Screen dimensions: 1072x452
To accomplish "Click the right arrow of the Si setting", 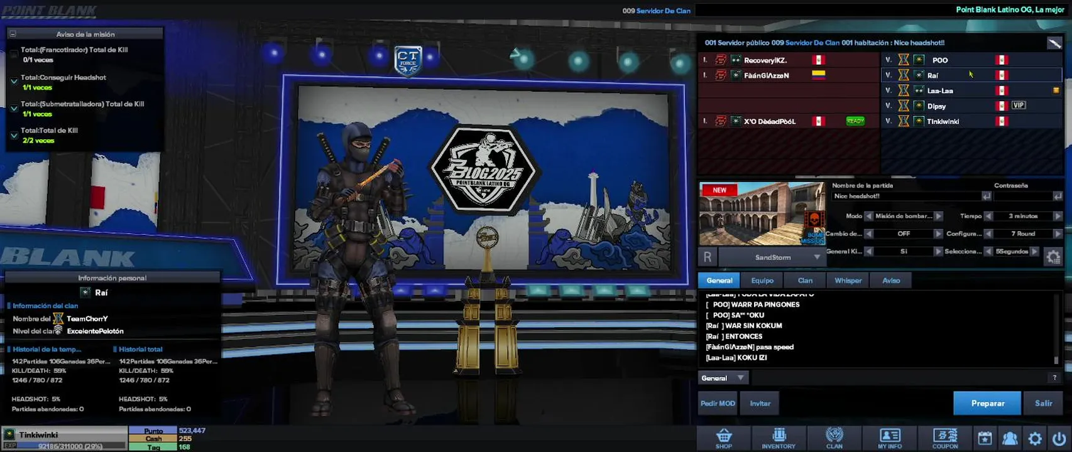I will [x=938, y=251].
